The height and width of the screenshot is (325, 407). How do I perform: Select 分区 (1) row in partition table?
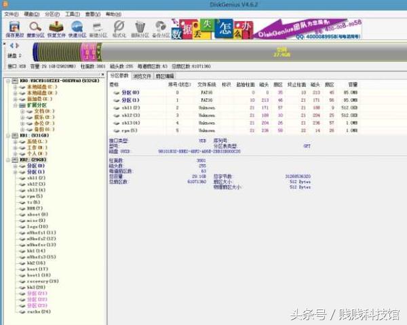(x=233, y=100)
